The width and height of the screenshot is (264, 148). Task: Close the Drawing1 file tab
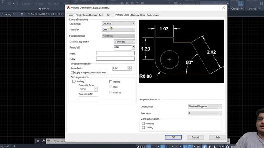22,14
